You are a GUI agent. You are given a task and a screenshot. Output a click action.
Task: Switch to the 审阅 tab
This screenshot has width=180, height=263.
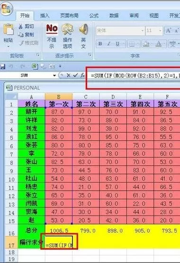[x=134, y=16]
